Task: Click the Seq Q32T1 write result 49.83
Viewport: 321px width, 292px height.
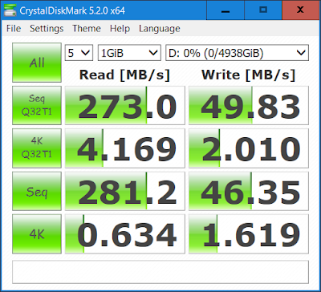Action: tap(249, 105)
